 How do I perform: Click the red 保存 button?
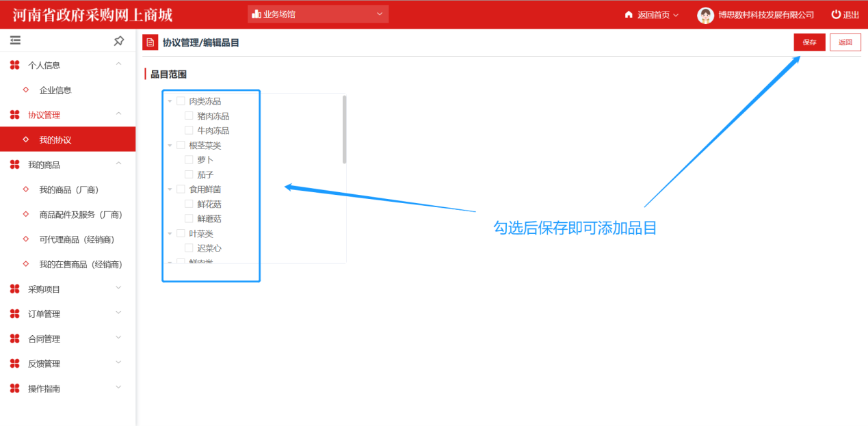810,42
